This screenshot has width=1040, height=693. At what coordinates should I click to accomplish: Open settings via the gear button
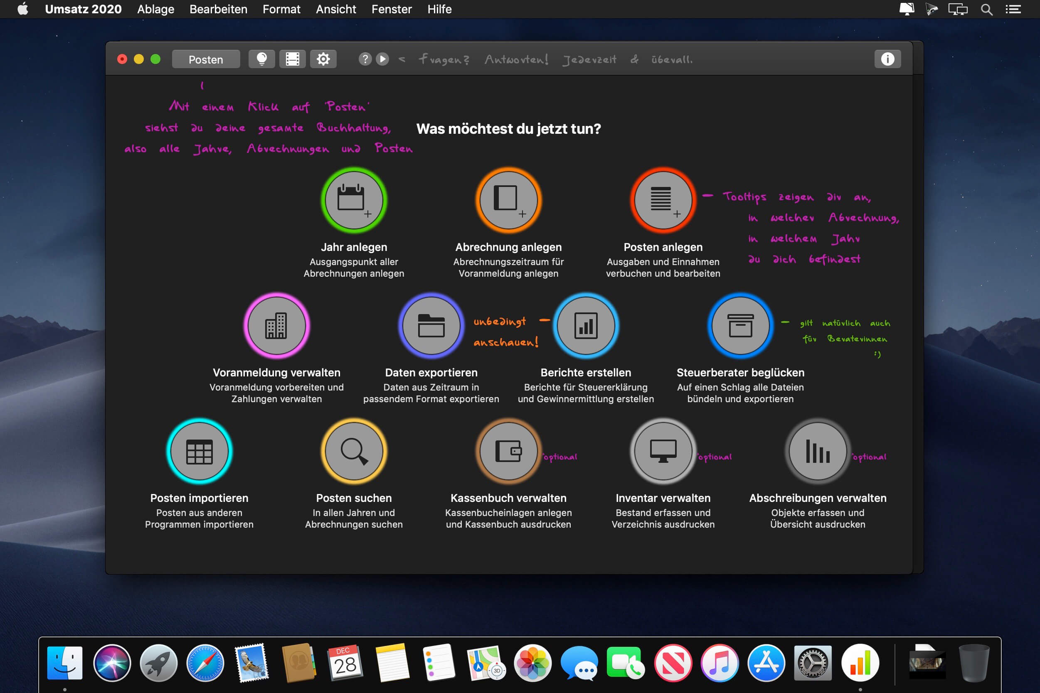click(323, 59)
